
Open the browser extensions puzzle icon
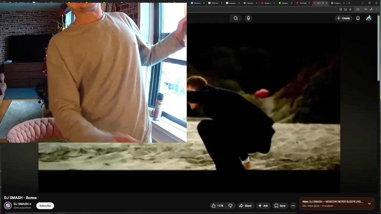358,9
